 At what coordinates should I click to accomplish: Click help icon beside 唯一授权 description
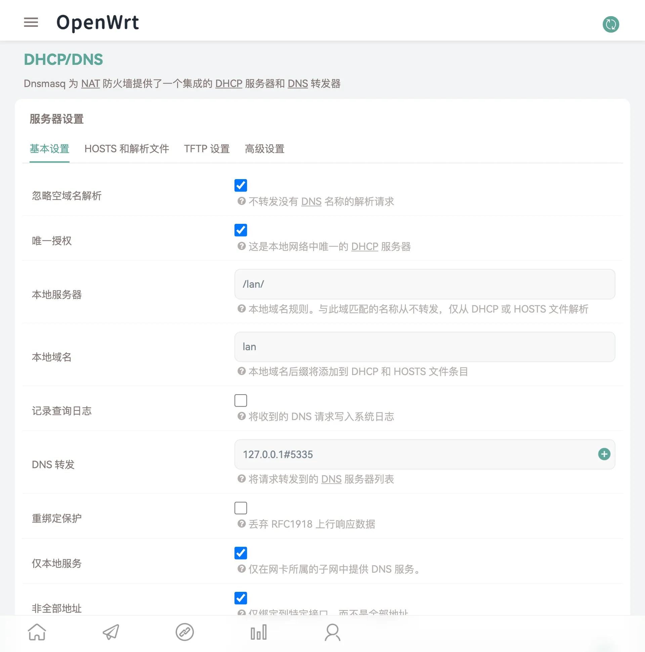pyautogui.click(x=241, y=246)
